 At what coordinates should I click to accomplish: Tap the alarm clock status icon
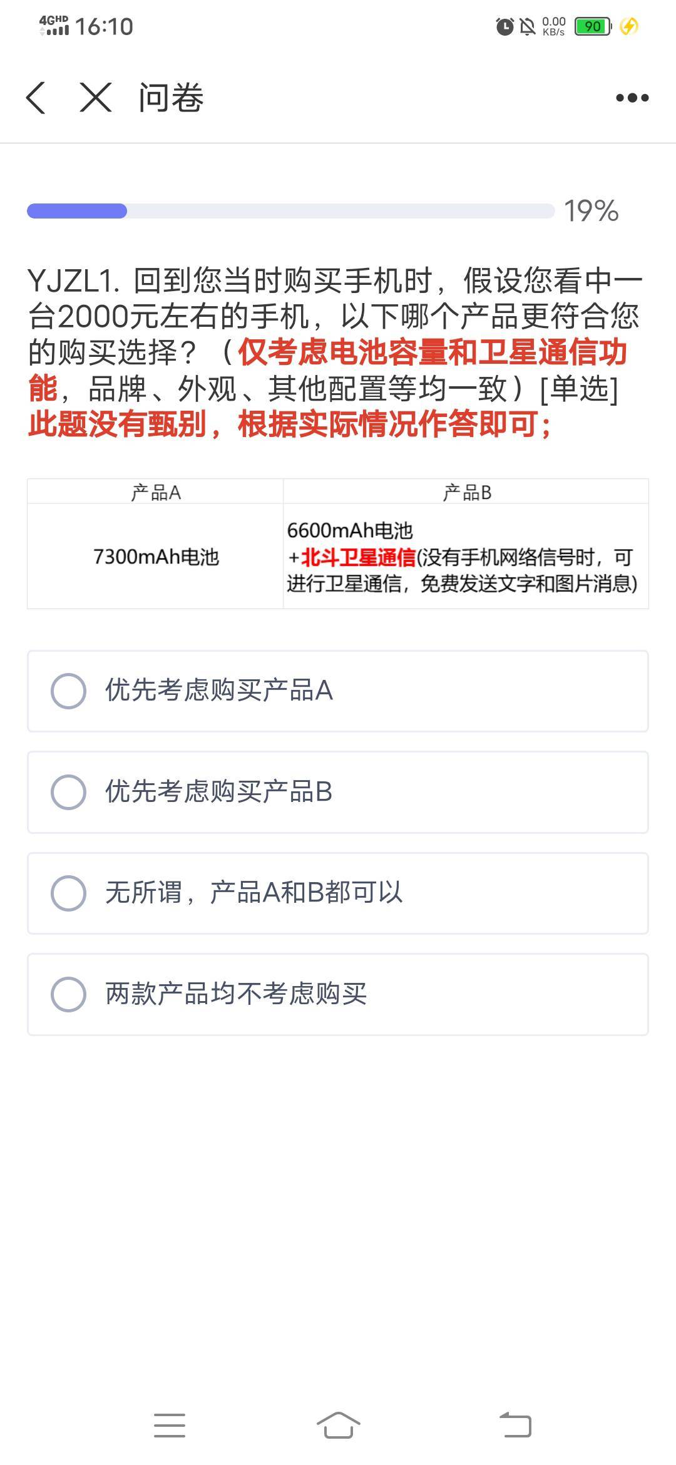504,26
